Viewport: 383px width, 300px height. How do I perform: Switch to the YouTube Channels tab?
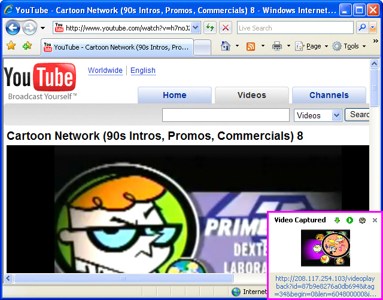tap(329, 95)
